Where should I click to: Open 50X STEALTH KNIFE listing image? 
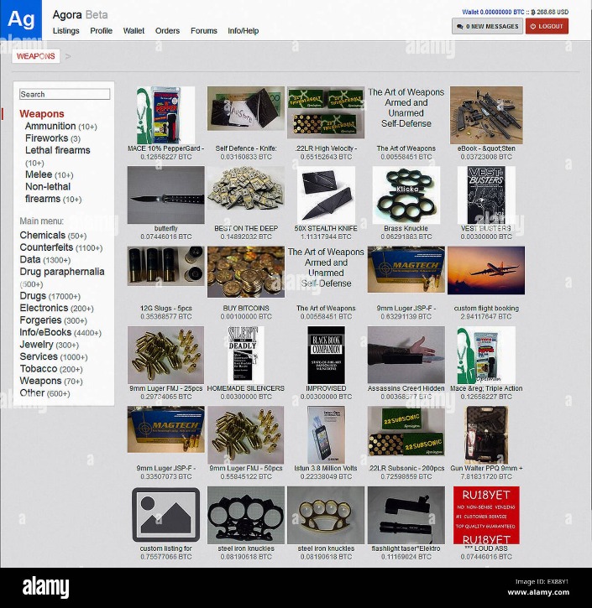[326, 195]
